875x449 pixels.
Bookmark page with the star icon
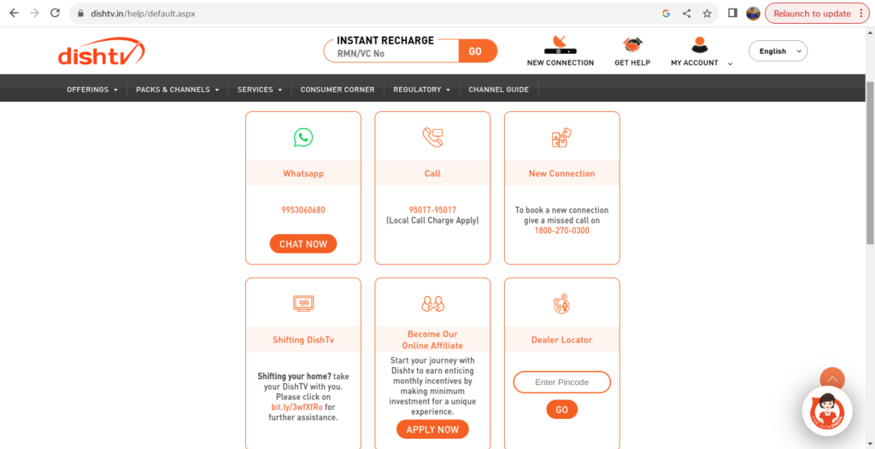(x=707, y=14)
